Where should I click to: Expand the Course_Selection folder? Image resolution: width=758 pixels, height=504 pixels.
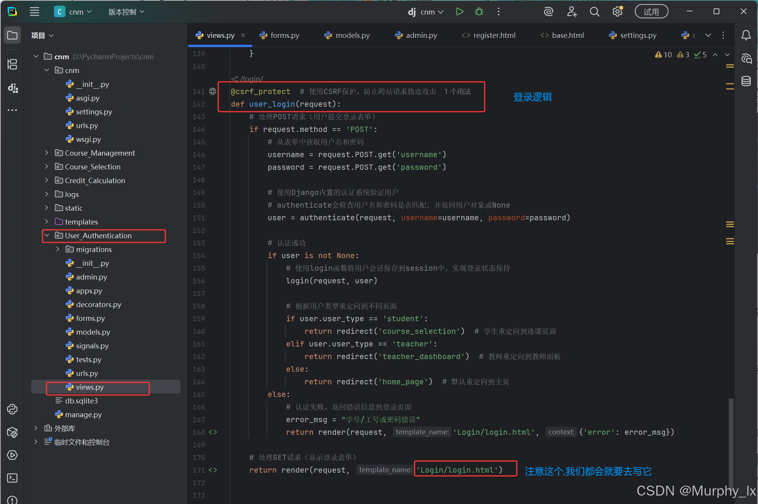click(x=47, y=166)
